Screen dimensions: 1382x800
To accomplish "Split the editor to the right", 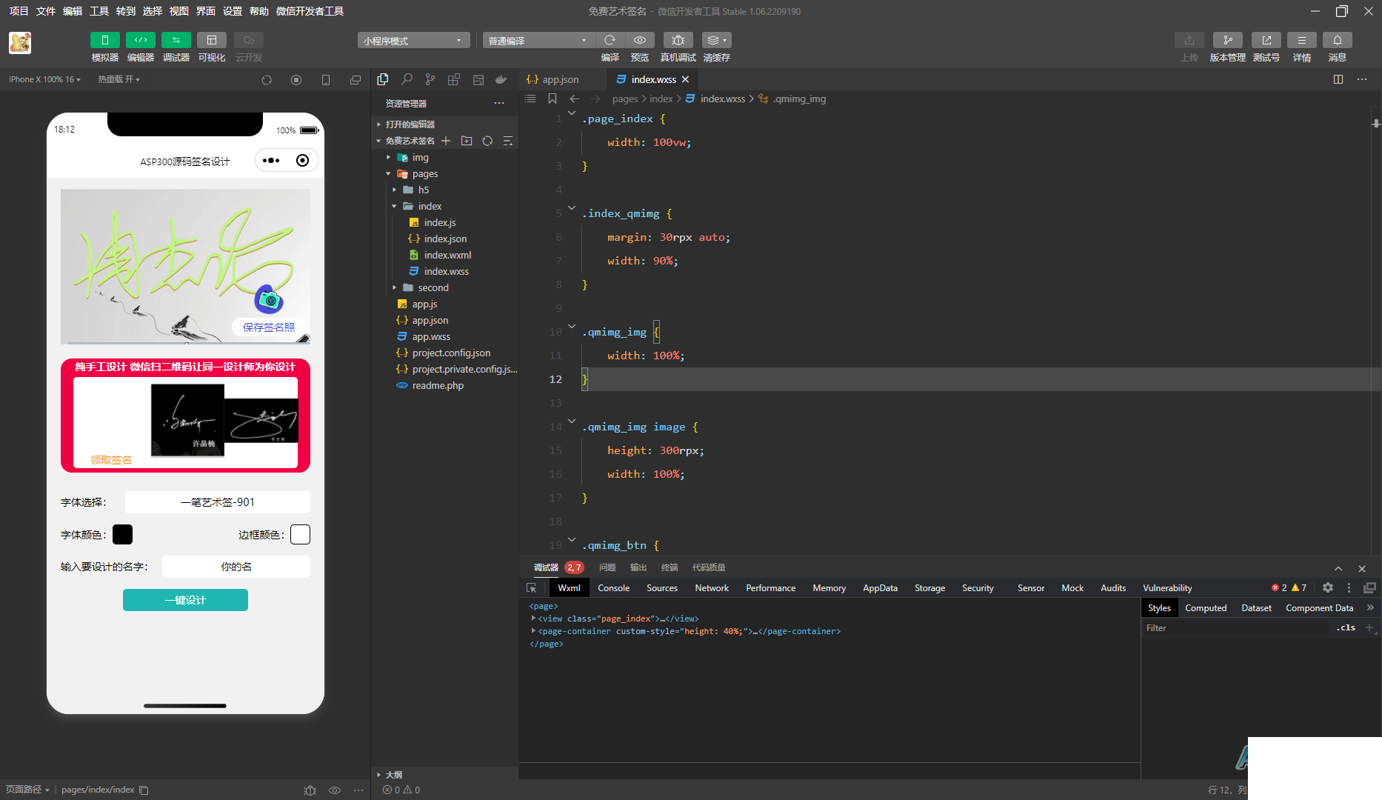I will 1338,79.
